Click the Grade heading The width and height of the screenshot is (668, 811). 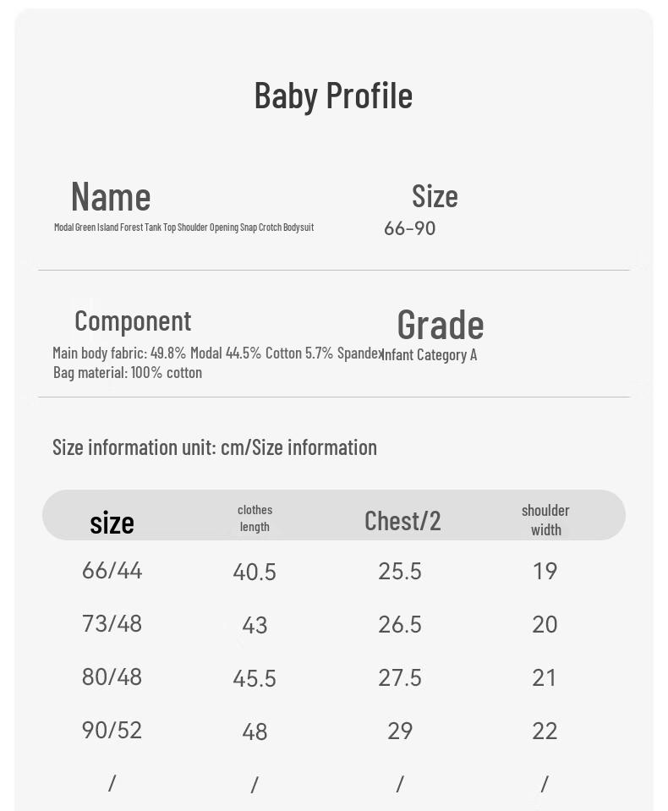pyautogui.click(x=440, y=325)
